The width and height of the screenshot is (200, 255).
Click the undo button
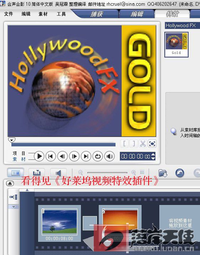180,173
